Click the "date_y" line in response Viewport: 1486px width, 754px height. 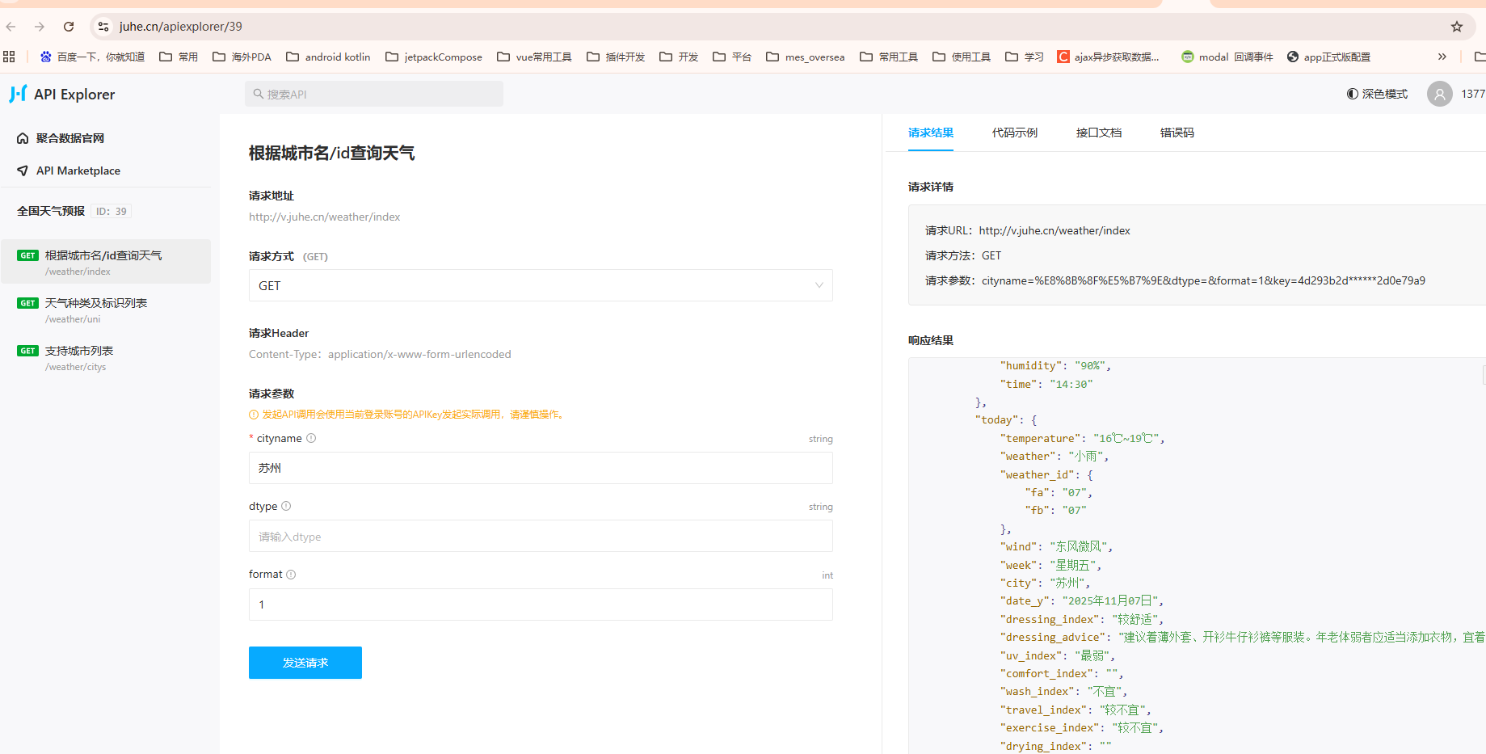[x=1081, y=600]
